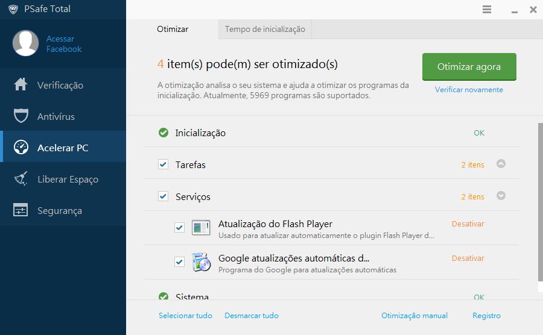Close the PSafe Total window
543x335 pixels.
coord(533,9)
